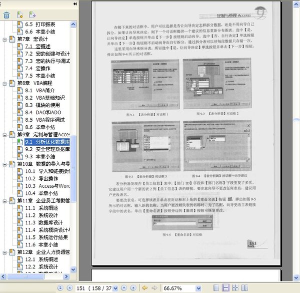Click the green export bookmark icon
The image size is (300, 293).
(32, 15)
